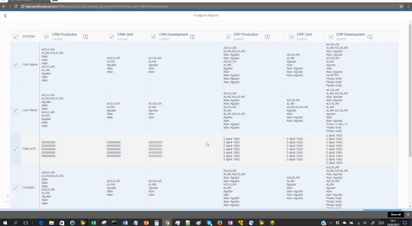Deselect the CRM QAS system checkbox
The width and height of the screenshot is (412, 226).
112,37
